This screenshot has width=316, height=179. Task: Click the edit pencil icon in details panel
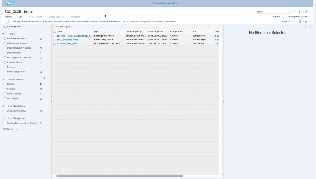[305, 27]
